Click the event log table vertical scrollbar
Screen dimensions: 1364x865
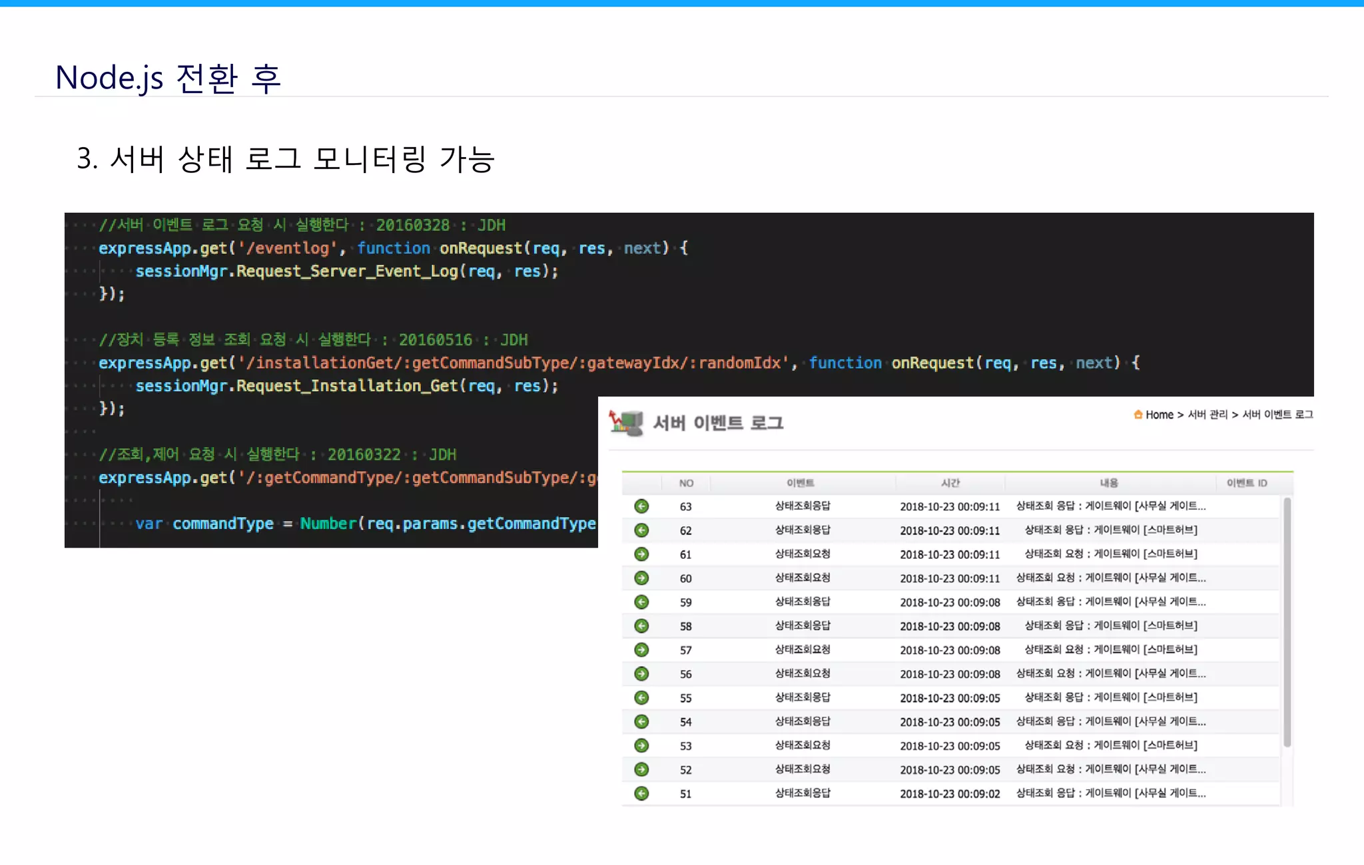[x=1287, y=622]
